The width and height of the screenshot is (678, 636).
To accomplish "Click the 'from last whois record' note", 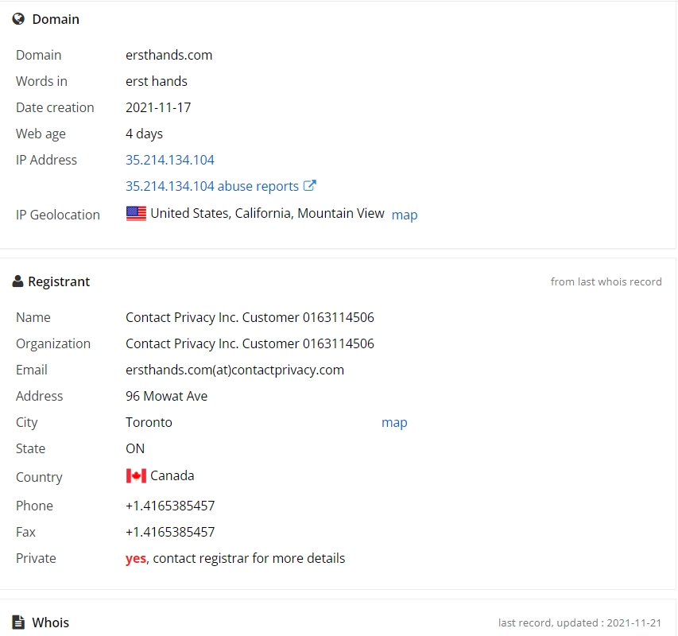I will (x=606, y=282).
